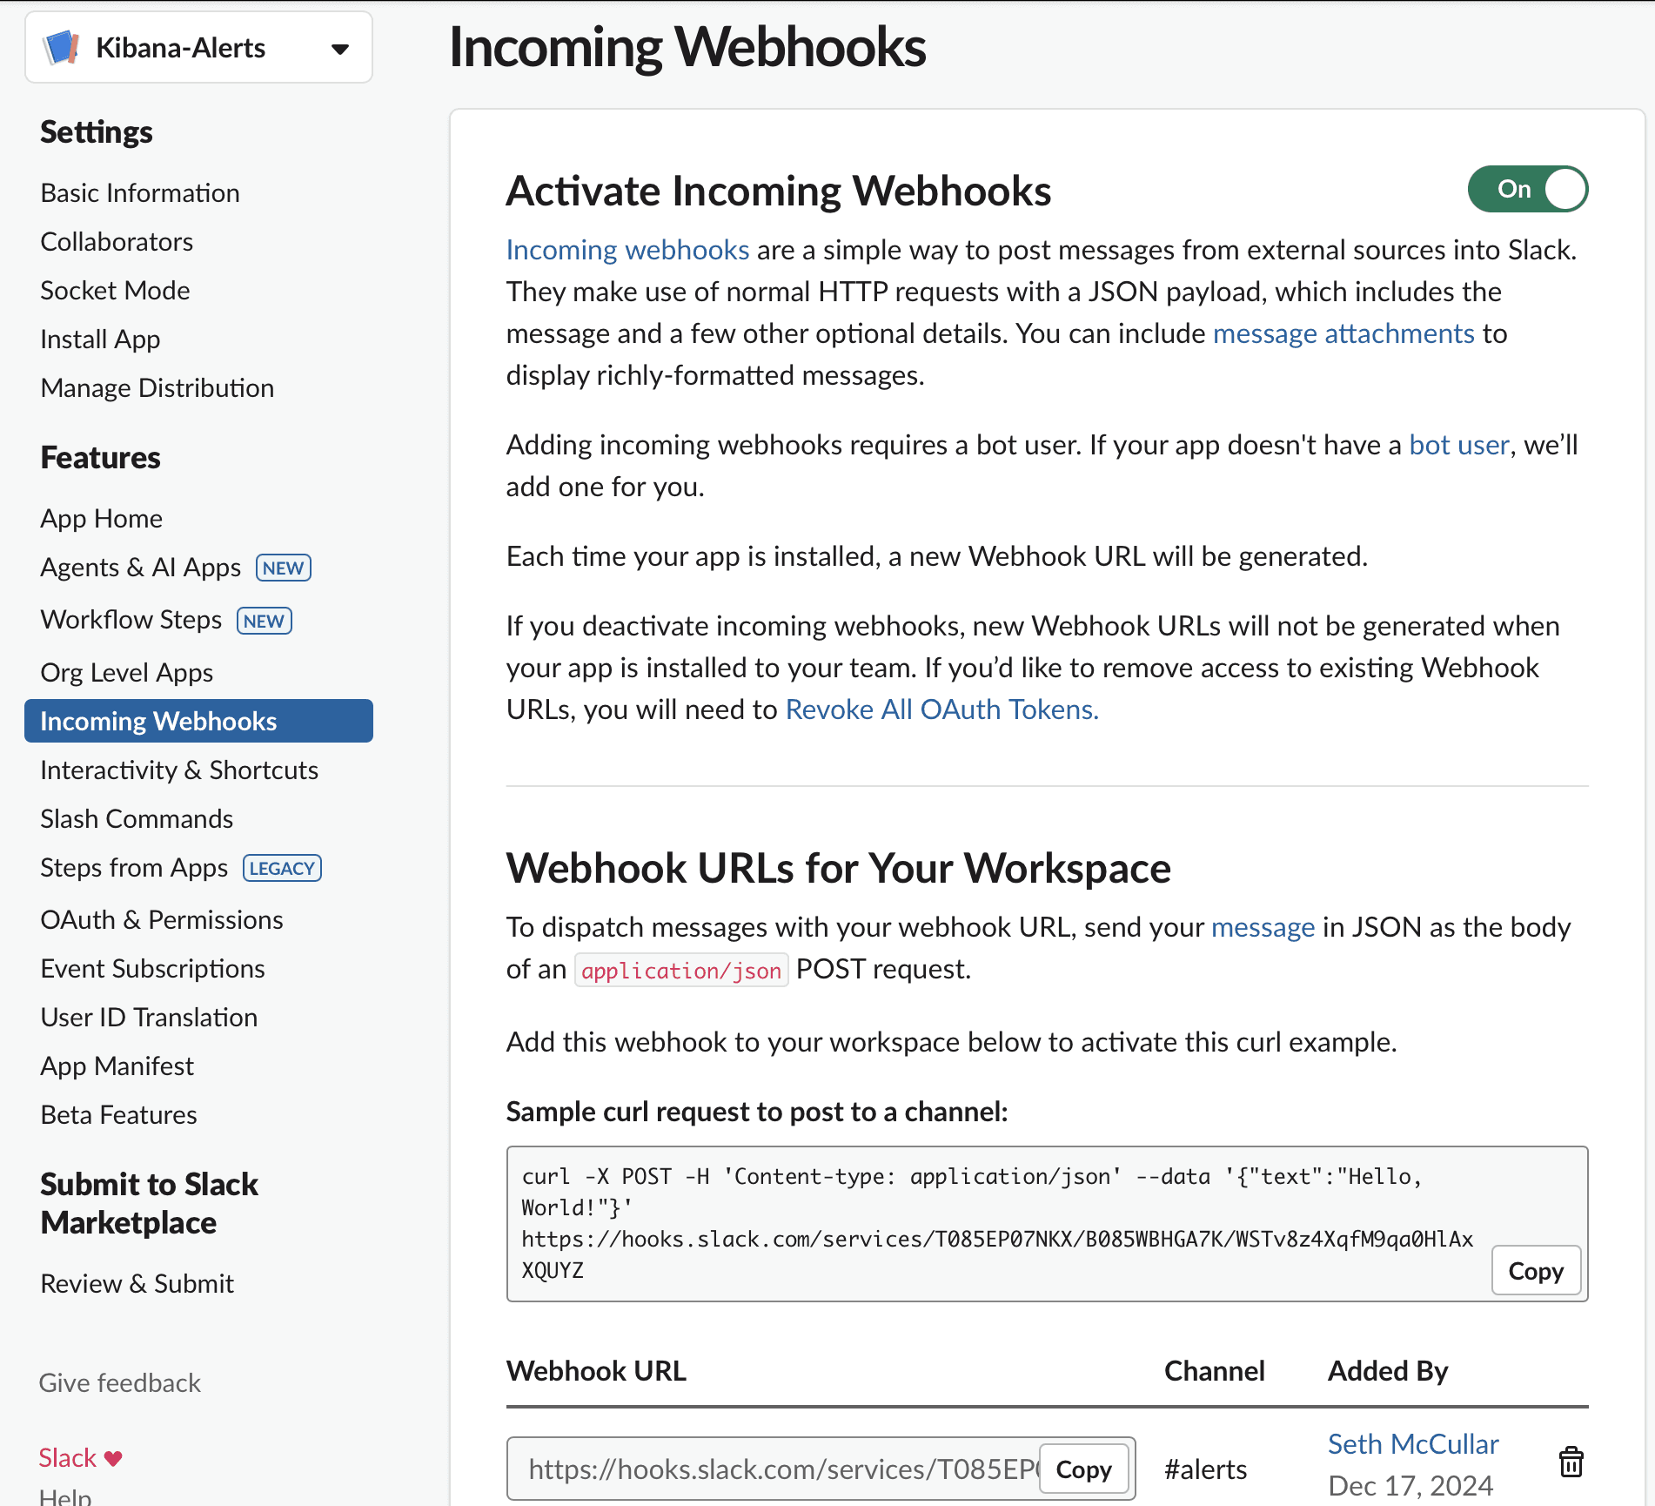Image resolution: width=1655 pixels, height=1506 pixels.
Task: Click the #alerts channel cell
Action: click(x=1205, y=1469)
